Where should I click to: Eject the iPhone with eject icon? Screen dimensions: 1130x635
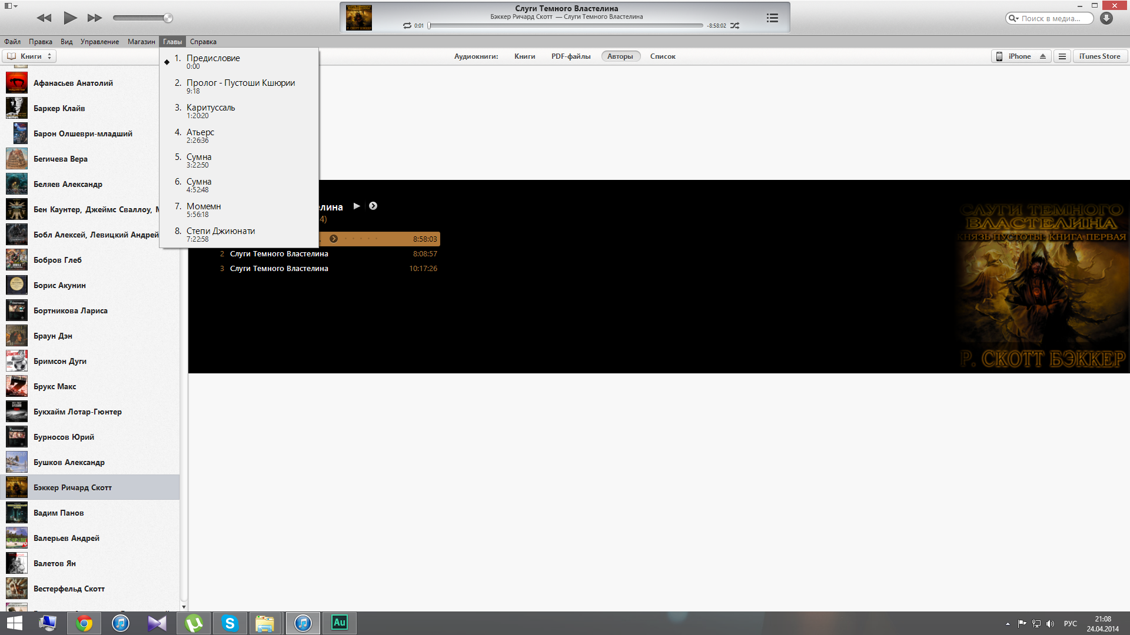click(1043, 56)
